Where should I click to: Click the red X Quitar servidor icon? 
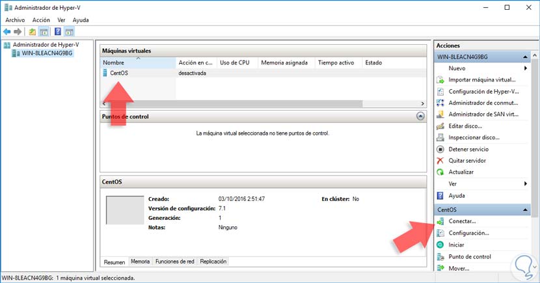[x=440, y=161]
